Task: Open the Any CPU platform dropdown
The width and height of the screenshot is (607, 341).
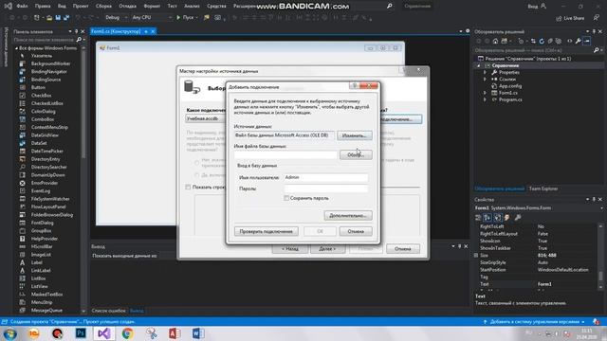Action: [152, 17]
